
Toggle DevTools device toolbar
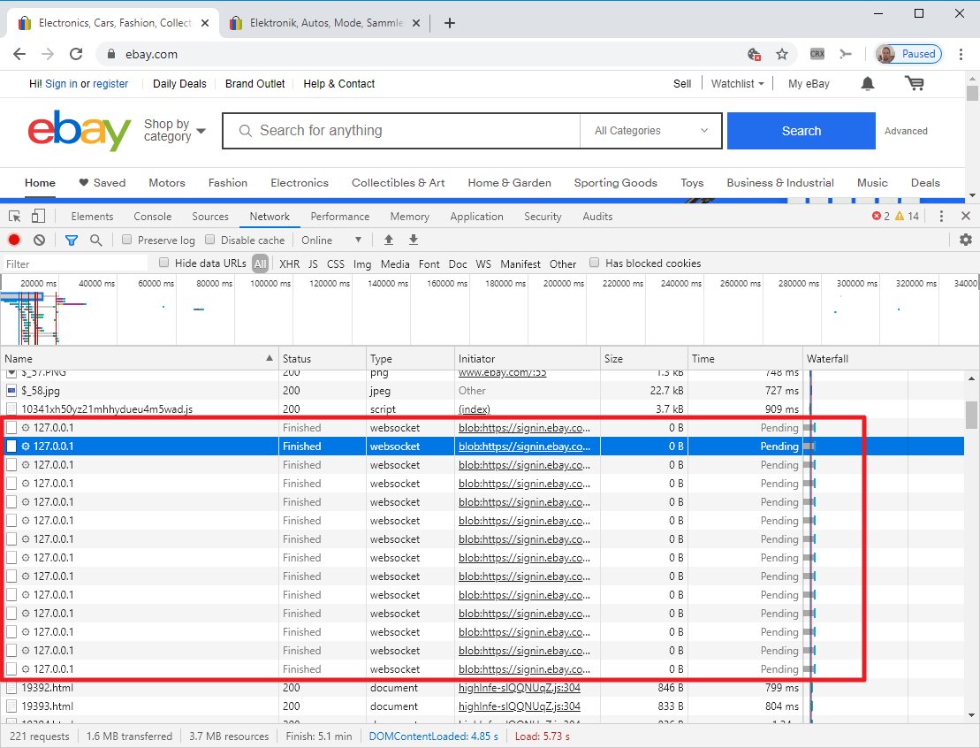[38, 217]
